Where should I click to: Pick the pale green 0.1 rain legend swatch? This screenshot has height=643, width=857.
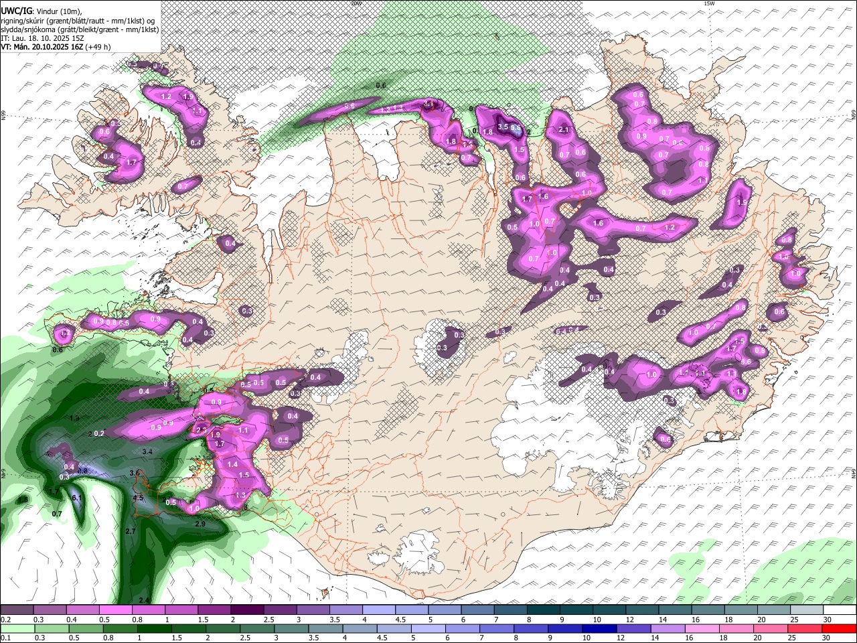[17, 628]
